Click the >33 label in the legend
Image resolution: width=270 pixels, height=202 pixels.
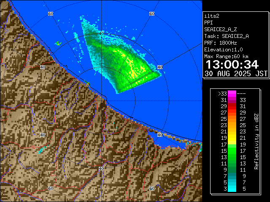point(222,94)
